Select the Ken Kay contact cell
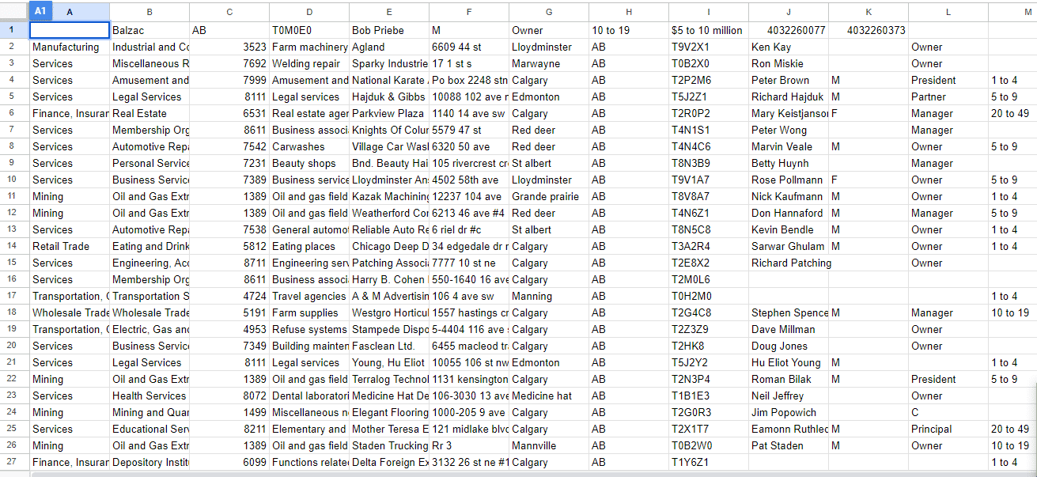 788,47
